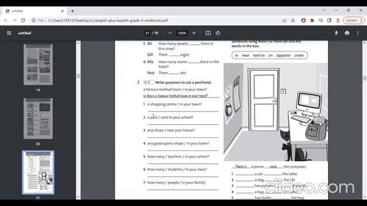Open page 20 thumbnail
This screenshot has height=206, width=367.
[38, 118]
